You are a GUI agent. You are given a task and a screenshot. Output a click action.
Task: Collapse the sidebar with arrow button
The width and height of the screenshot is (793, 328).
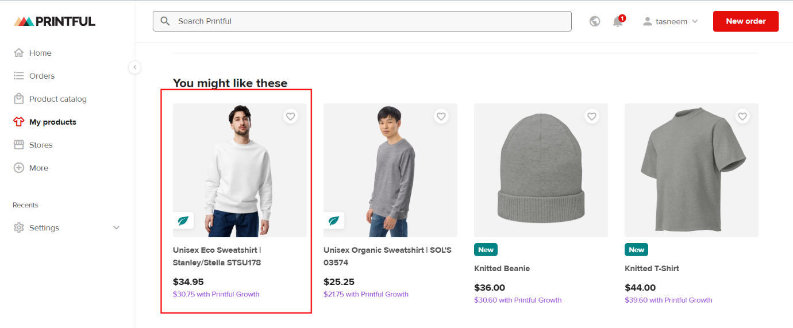(134, 67)
